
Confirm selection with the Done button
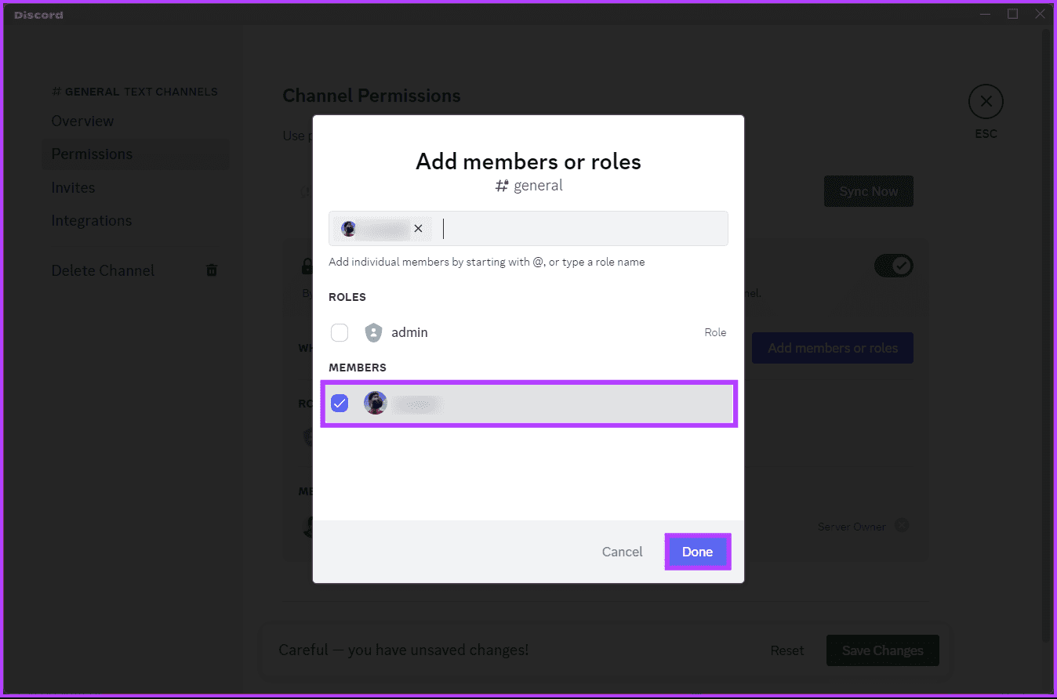click(697, 552)
